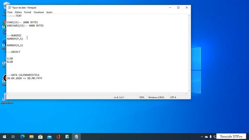
Task: Open File Explorer from the taskbar
Action: (x=32, y=136)
